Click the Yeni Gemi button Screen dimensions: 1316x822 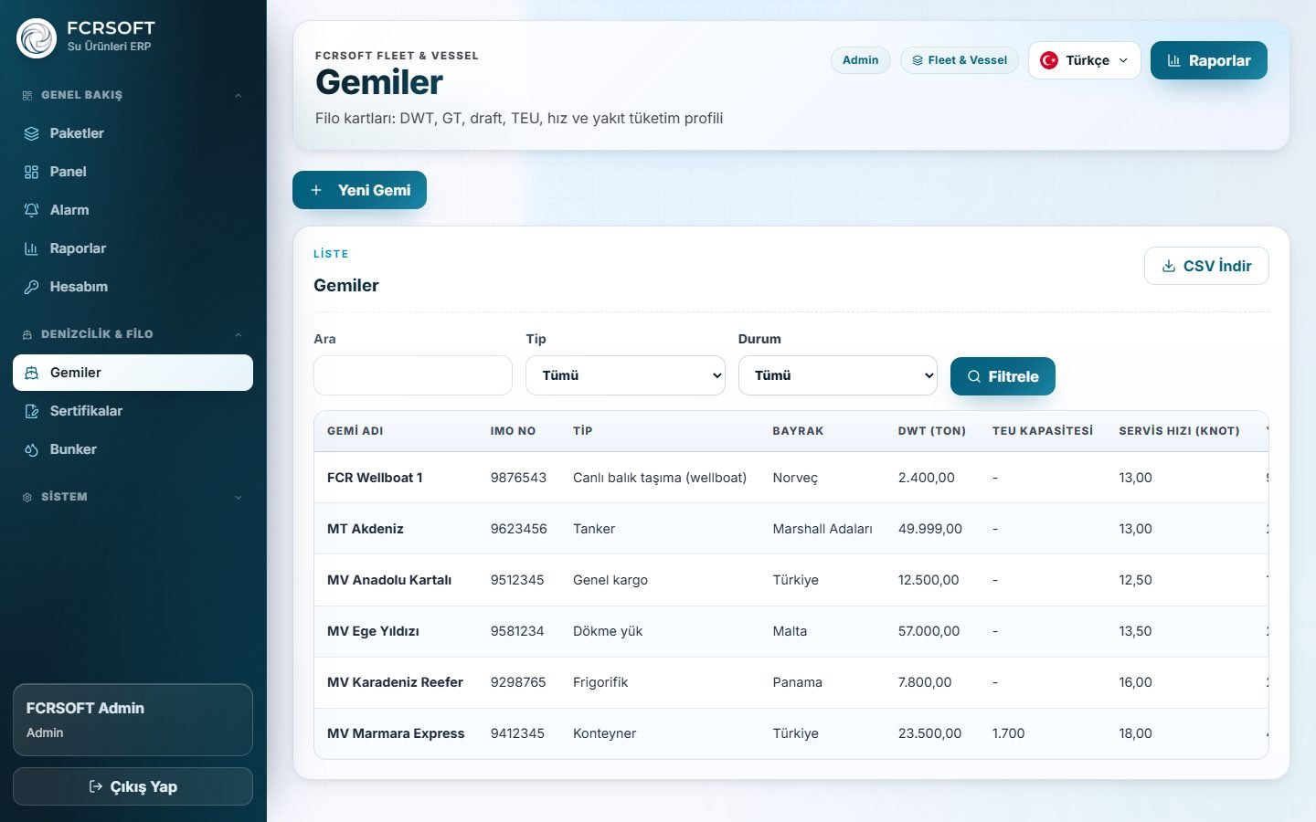point(359,190)
